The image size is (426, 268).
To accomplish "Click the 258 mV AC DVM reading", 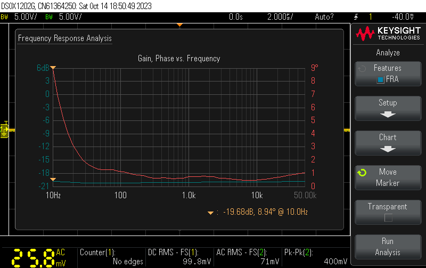I will tap(38, 258).
